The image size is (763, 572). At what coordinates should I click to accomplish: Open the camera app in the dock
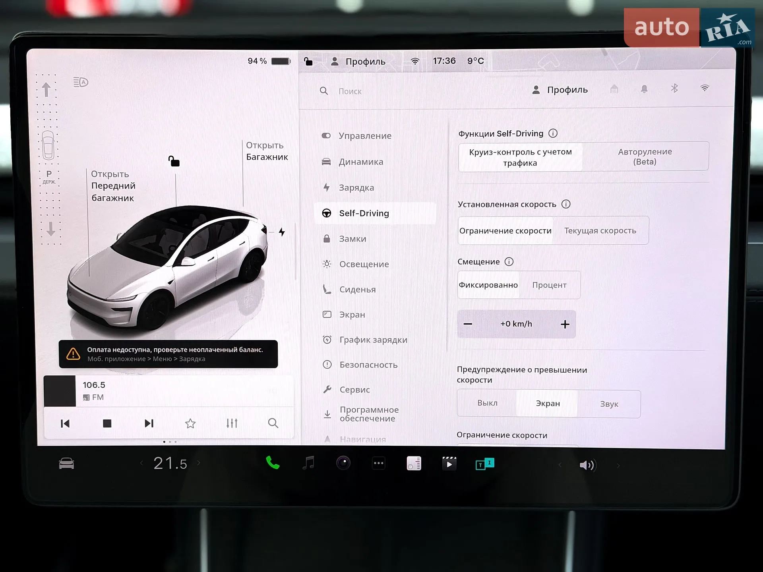343,463
